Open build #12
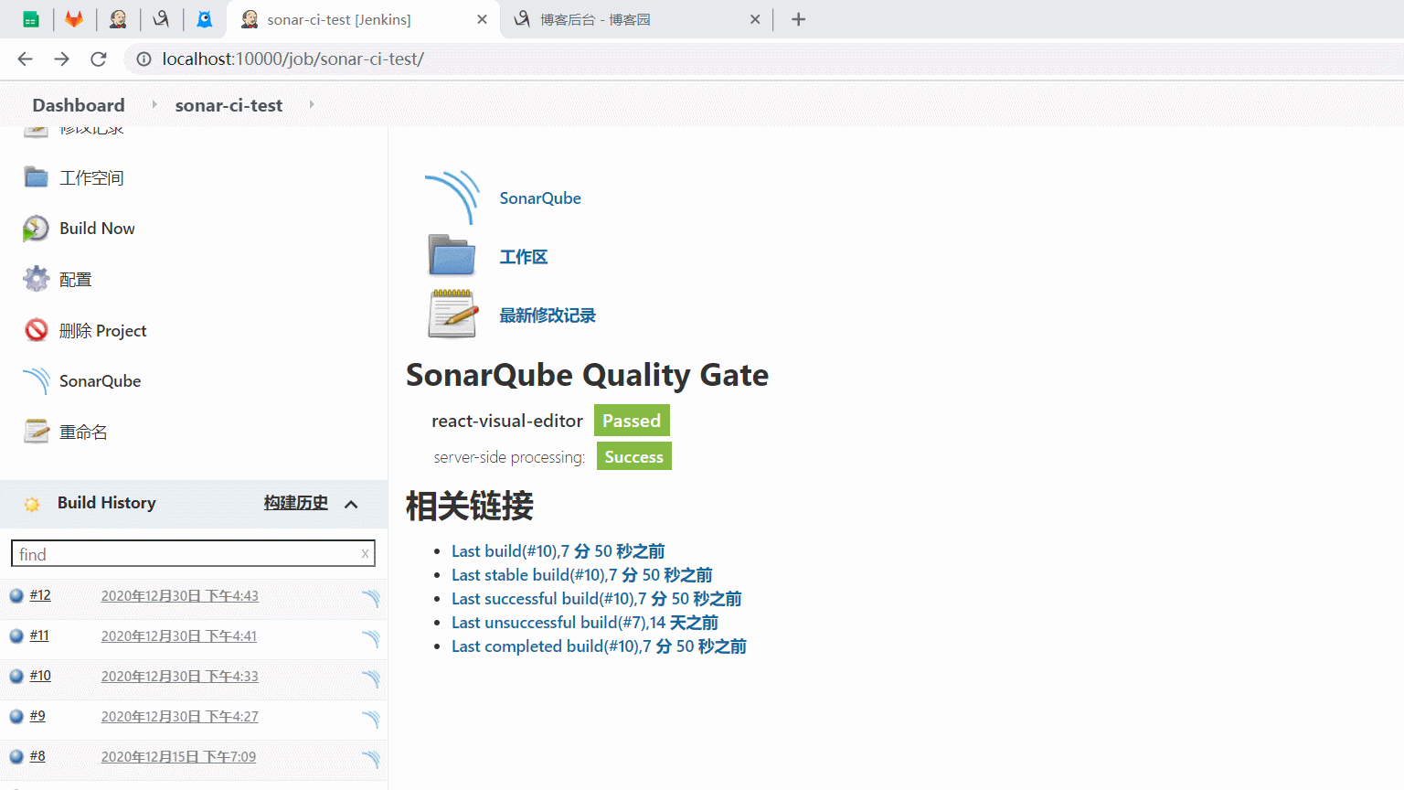 [40, 595]
